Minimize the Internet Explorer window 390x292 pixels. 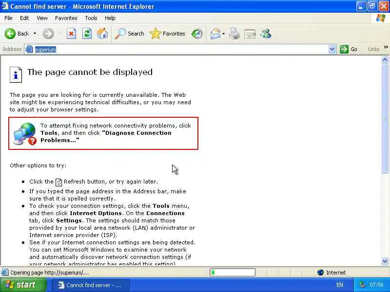(x=361, y=6)
